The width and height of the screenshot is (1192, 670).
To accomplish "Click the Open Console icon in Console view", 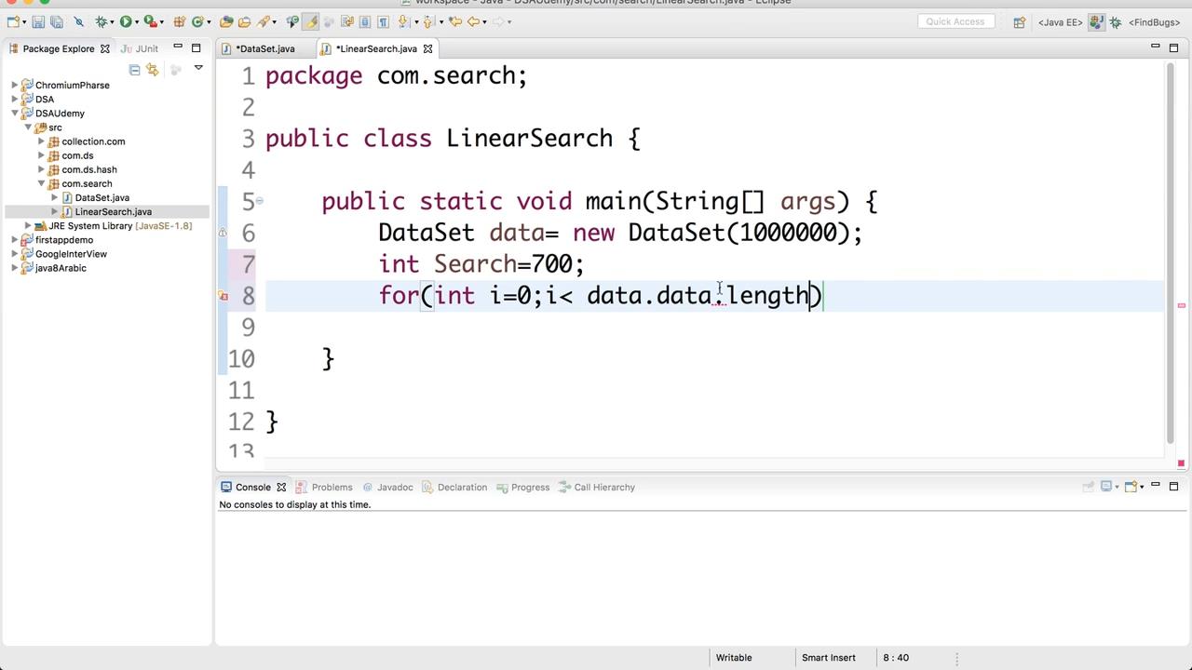I will pos(1131,486).
